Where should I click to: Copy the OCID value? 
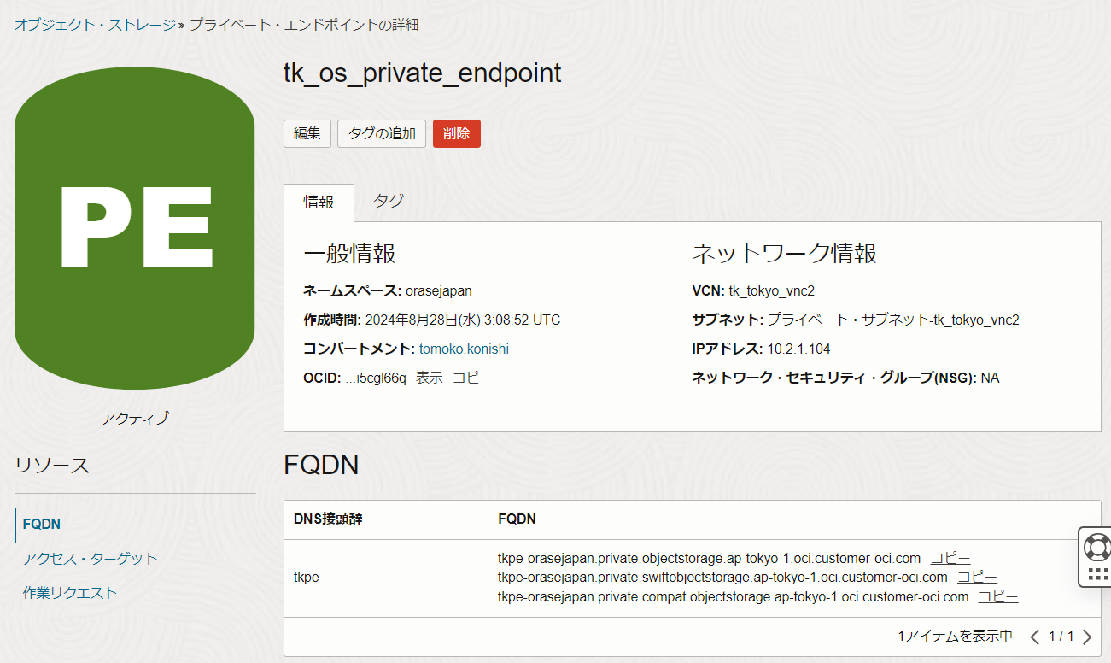pyautogui.click(x=472, y=378)
